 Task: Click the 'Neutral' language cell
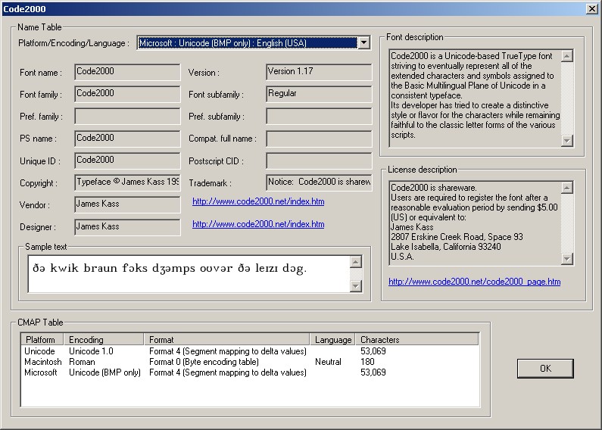click(328, 362)
